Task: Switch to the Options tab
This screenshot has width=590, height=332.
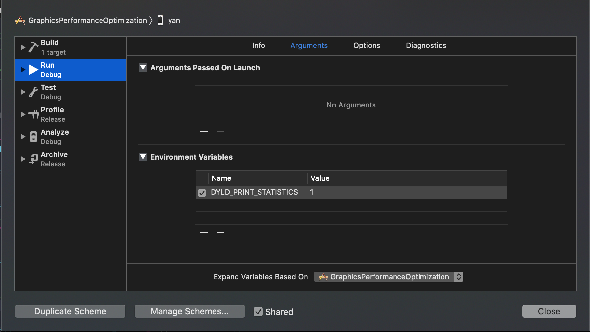Action: click(x=367, y=46)
